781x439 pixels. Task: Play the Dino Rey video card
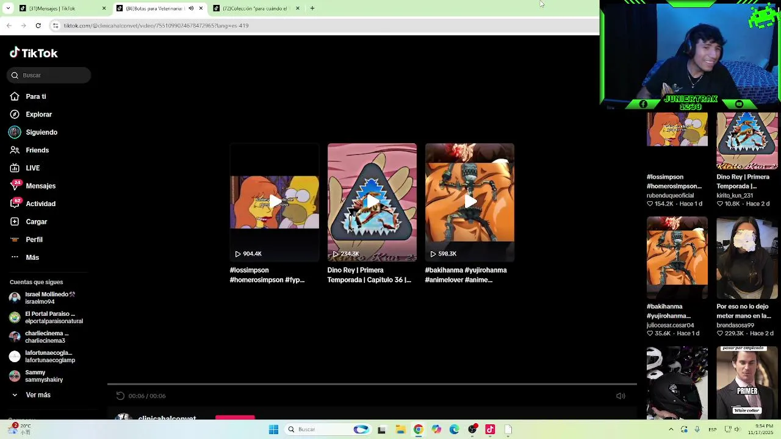372,202
